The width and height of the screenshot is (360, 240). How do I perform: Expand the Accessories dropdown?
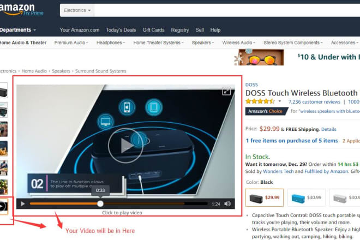tap(344, 43)
